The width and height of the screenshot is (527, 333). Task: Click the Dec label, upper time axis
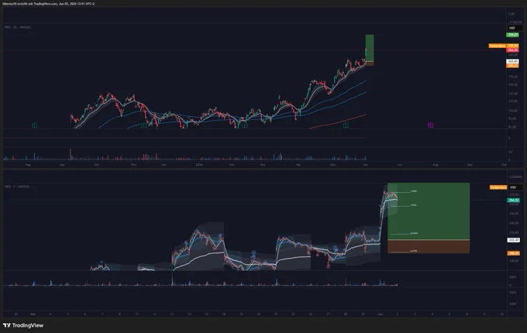click(x=164, y=165)
